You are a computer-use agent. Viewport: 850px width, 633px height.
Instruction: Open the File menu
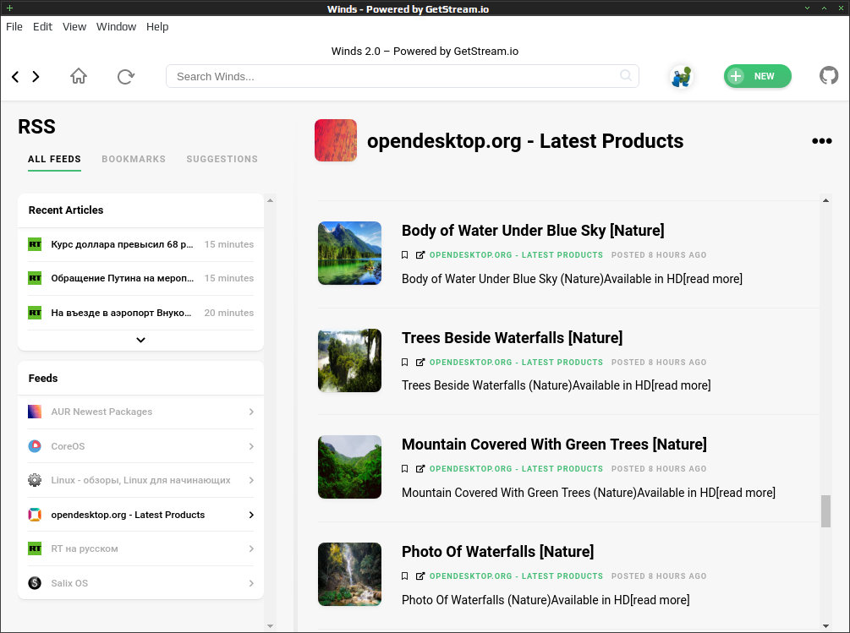pos(14,26)
